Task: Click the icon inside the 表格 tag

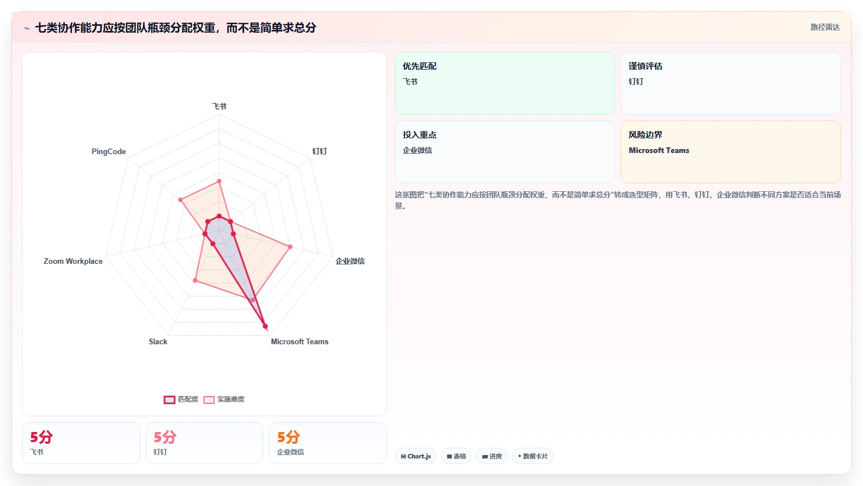Action: pyautogui.click(x=450, y=456)
